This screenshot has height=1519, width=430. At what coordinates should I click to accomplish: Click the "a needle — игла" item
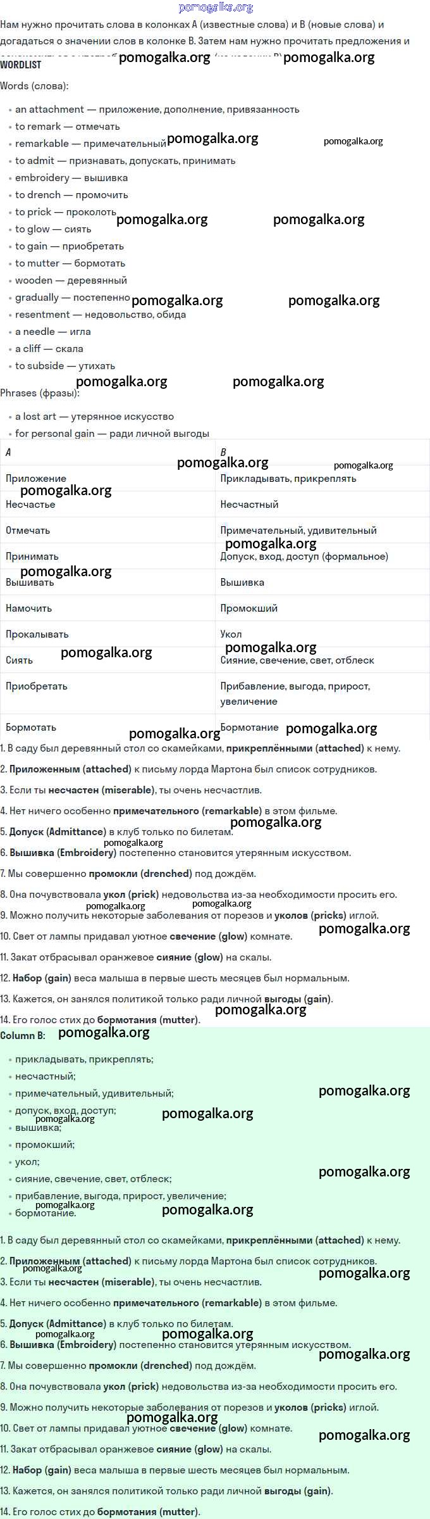(x=52, y=332)
